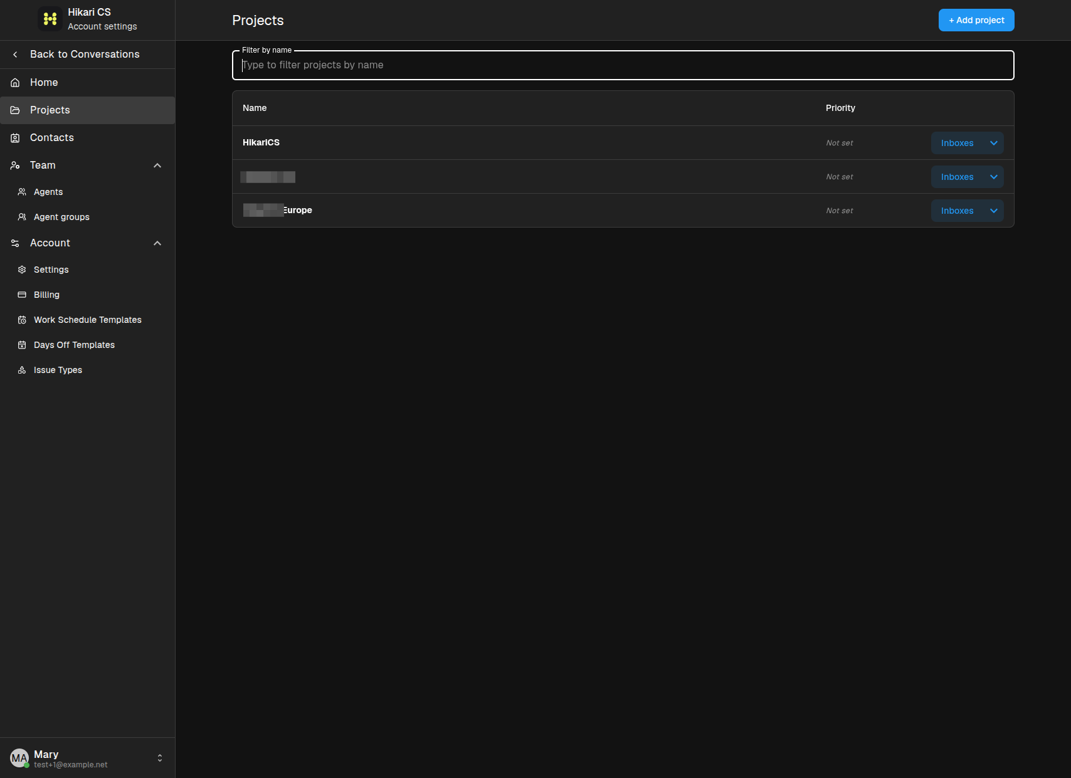This screenshot has height=778, width=1071.
Task: Click the Contacts address book icon
Action: click(15, 138)
